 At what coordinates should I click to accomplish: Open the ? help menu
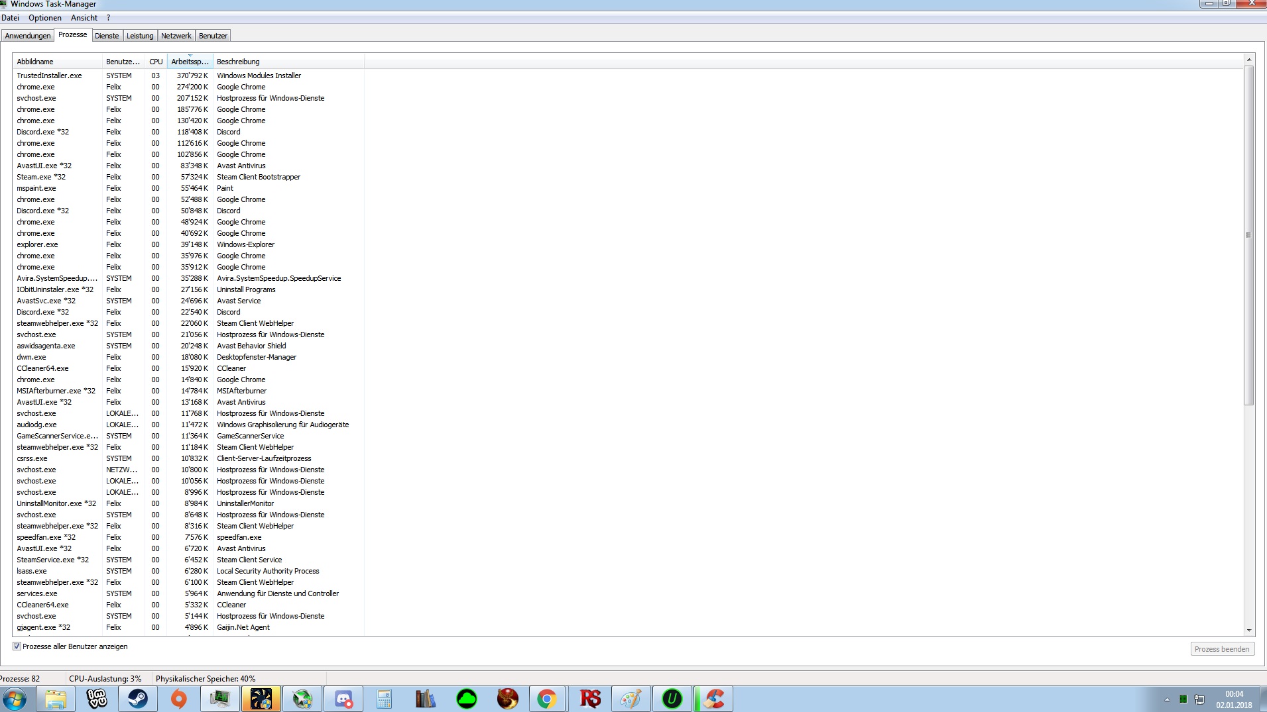[x=108, y=18]
